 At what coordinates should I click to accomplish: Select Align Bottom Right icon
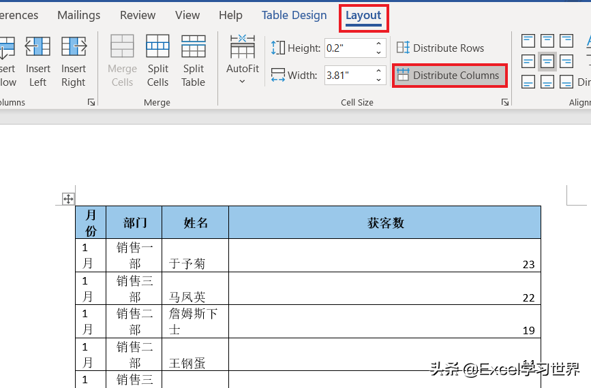pyautogui.click(x=566, y=81)
